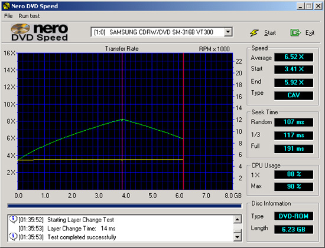Click the Average speed value field

point(294,57)
